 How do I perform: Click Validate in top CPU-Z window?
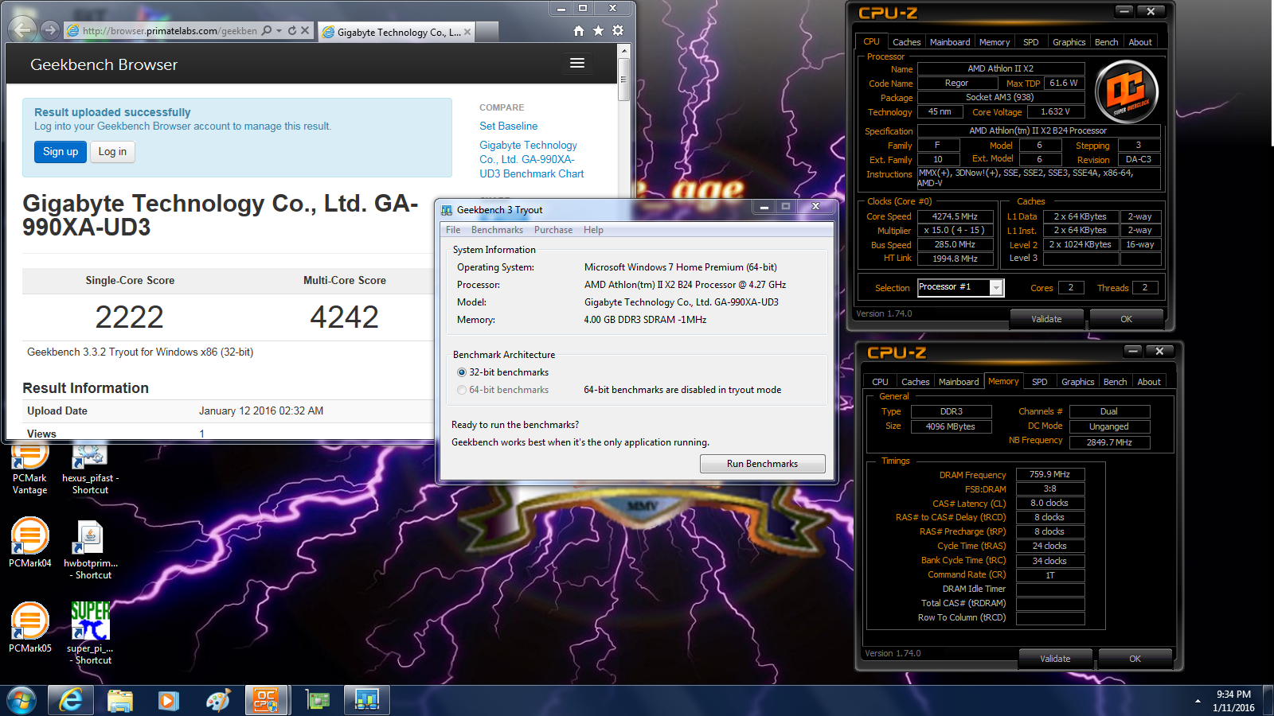coord(1046,319)
